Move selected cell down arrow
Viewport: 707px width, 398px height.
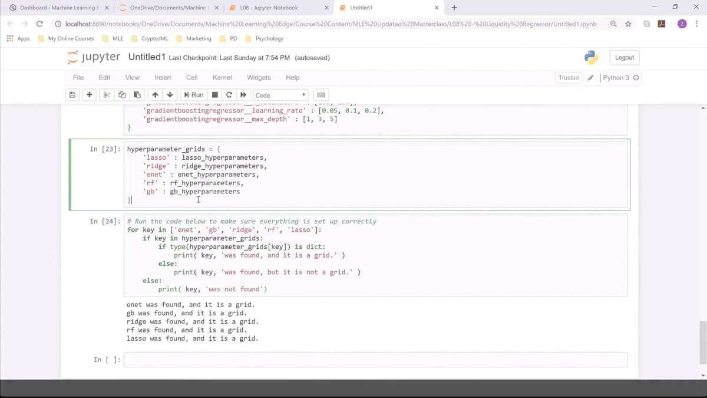point(170,95)
